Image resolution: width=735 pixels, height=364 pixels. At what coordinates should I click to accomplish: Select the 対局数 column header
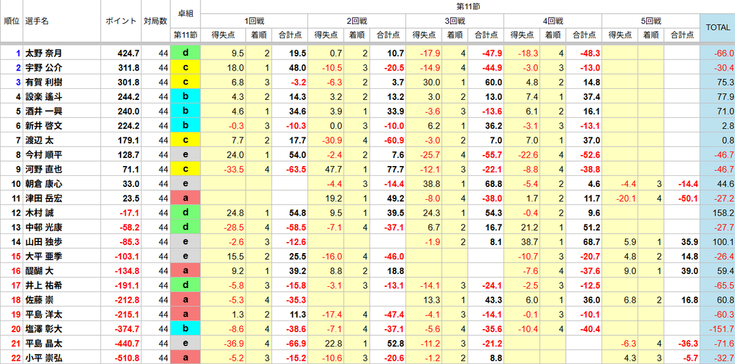click(x=155, y=21)
